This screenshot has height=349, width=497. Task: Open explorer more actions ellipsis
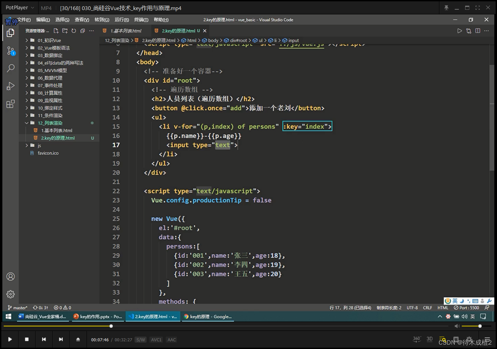pyautogui.click(x=92, y=31)
